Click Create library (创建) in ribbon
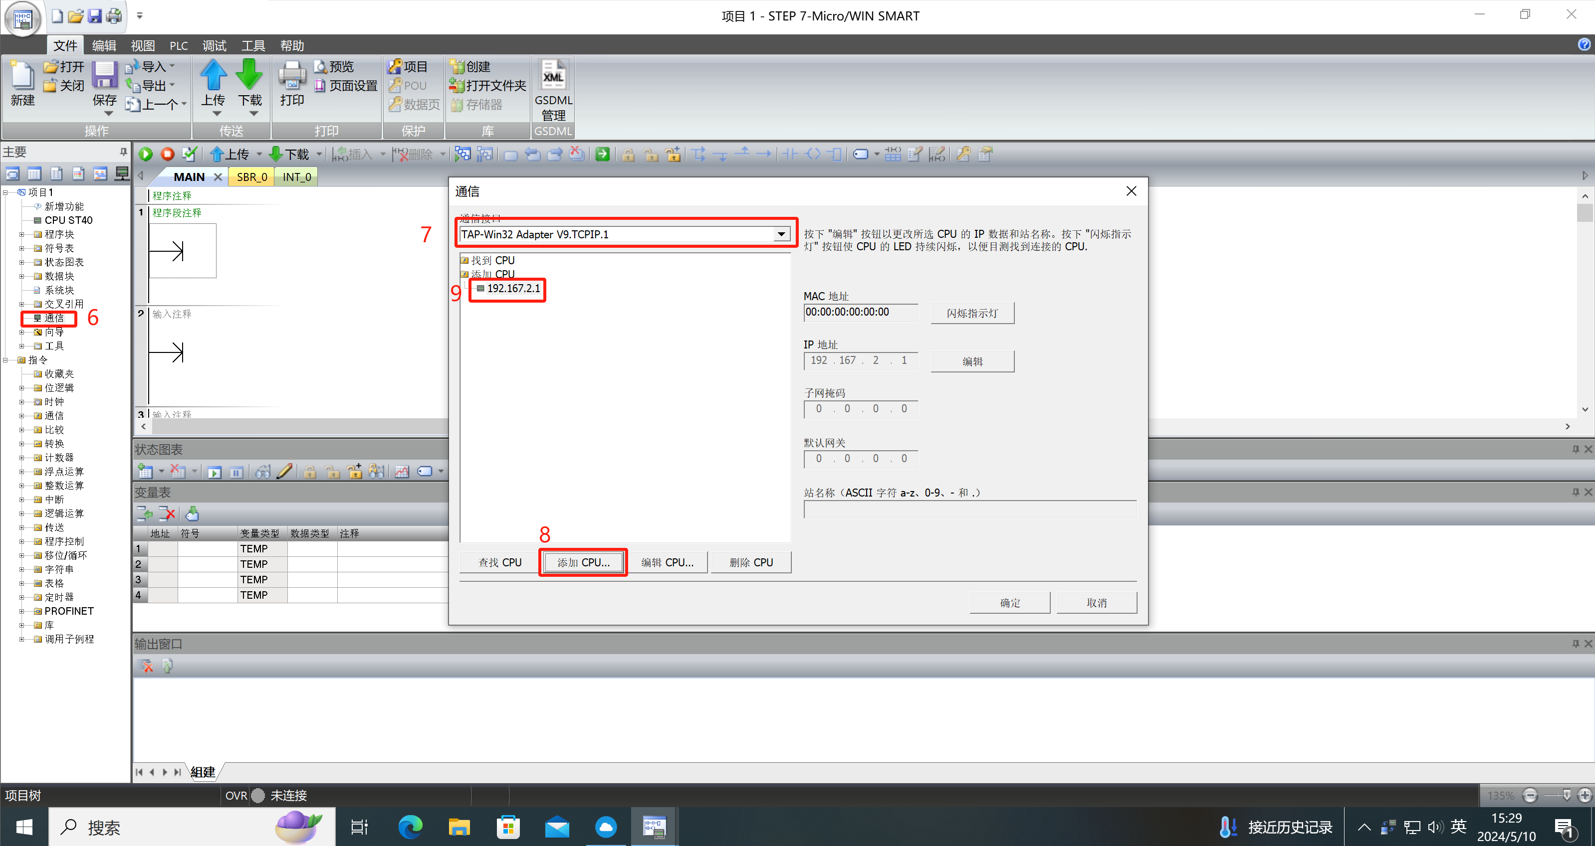Screen dimensions: 1595x846 pos(470,66)
